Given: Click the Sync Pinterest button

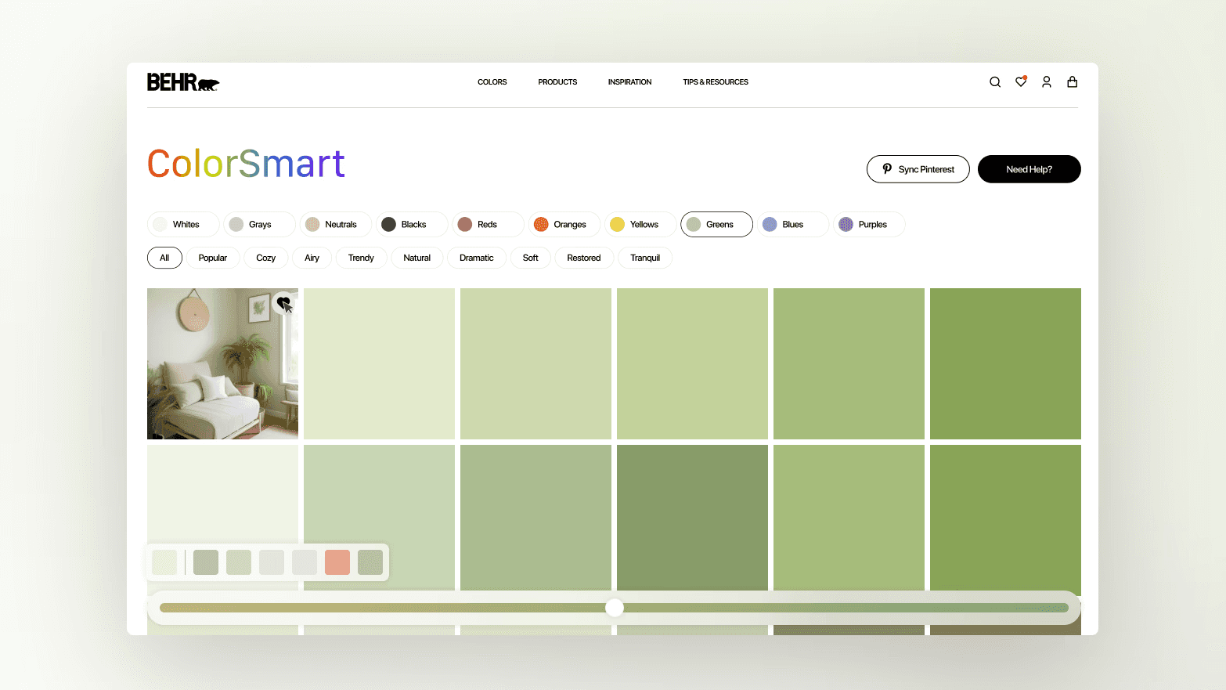Looking at the screenshot, I should click(x=918, y=169).
